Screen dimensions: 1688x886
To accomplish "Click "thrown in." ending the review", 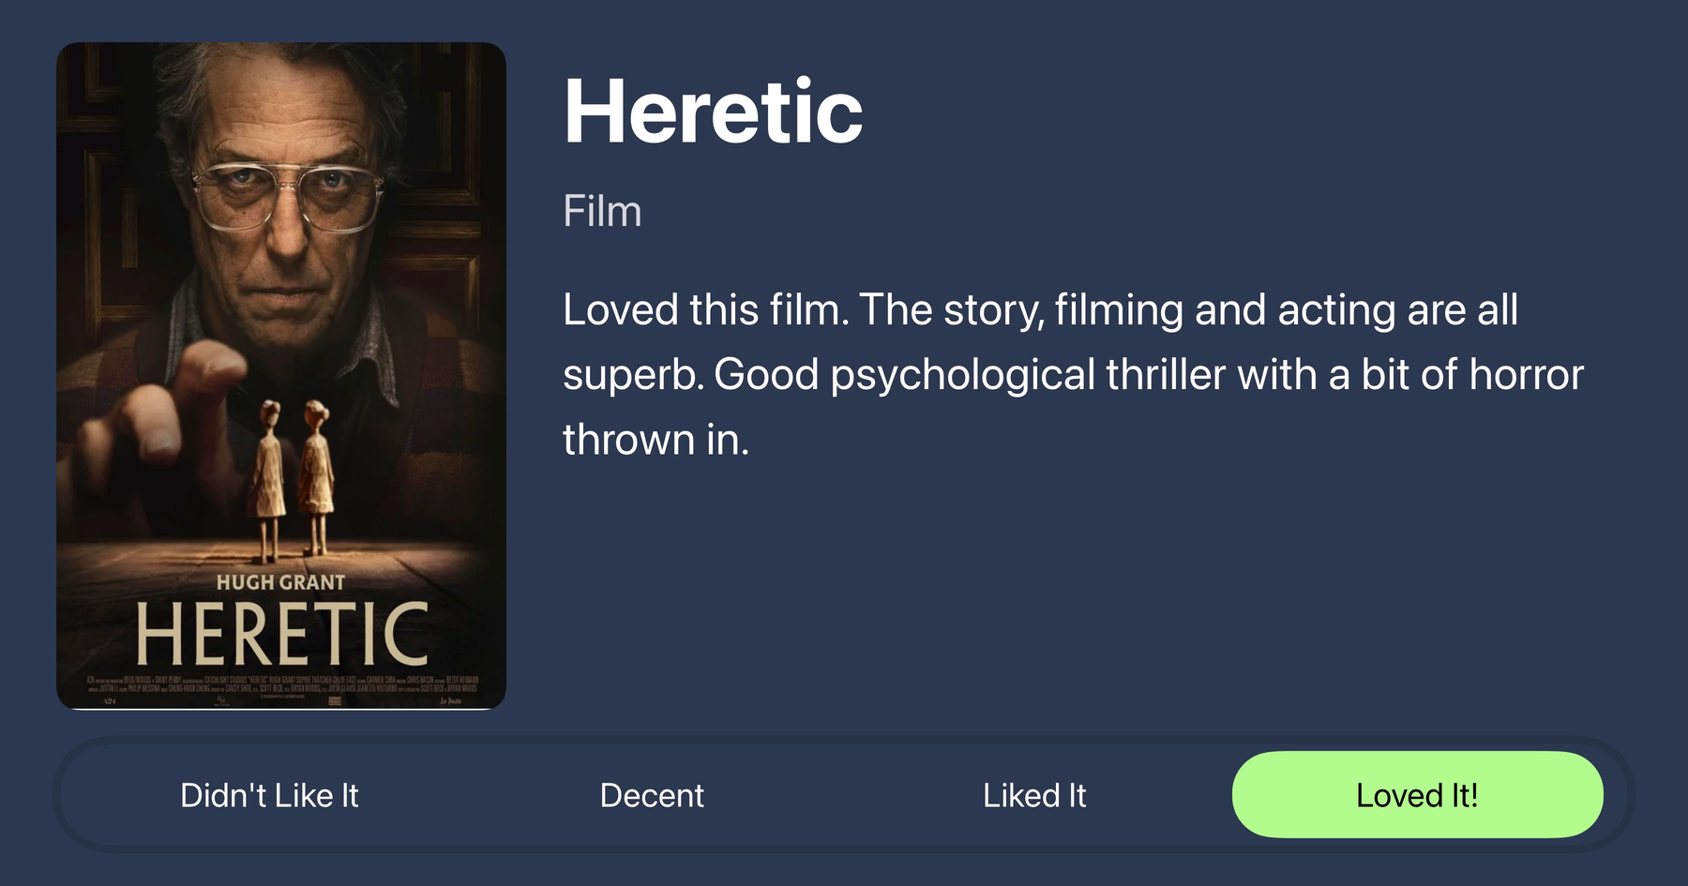I will coord(656,440).
